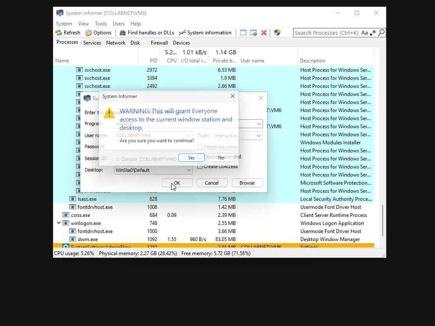Viewport: 435px width, 326px height.
Task: Click icon of svchost.exe PID 5384
Action: tap(79, 78)
